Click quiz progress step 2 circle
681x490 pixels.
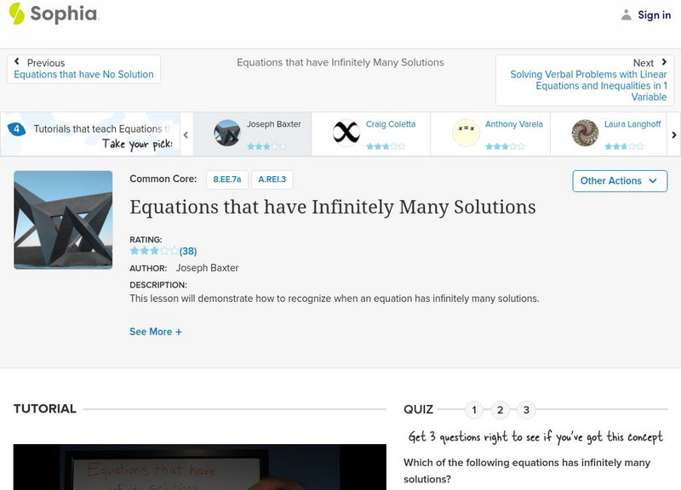(x=500, y=407)
